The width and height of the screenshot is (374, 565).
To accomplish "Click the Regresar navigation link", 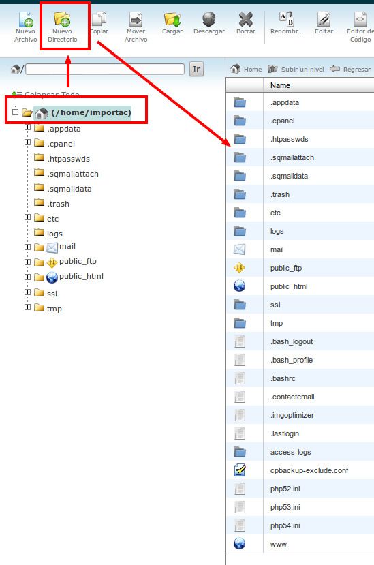I will (x=350, y=69).
